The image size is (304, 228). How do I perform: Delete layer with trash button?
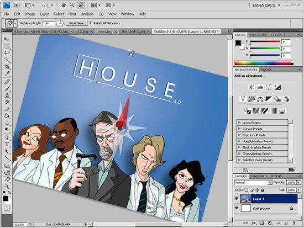tap(294, 223)
